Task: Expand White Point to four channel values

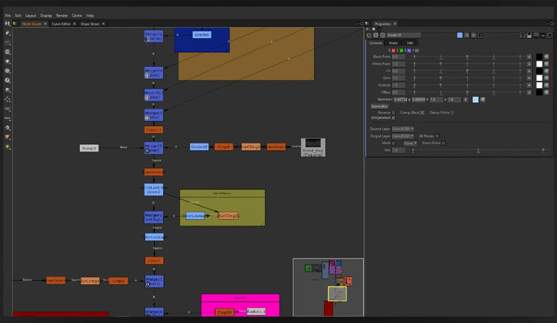Action: coord(529,64)
